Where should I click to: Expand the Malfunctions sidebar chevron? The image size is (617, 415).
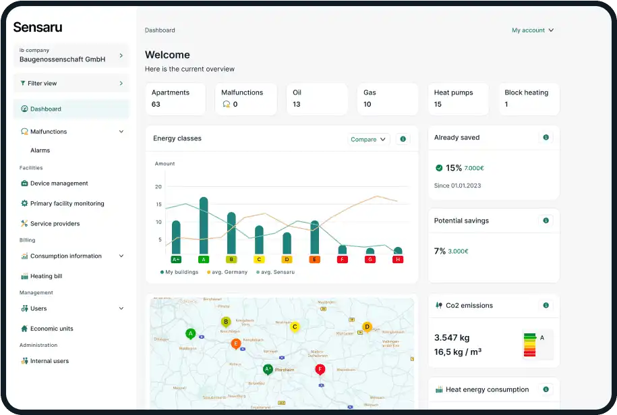[x=121, y=132]
